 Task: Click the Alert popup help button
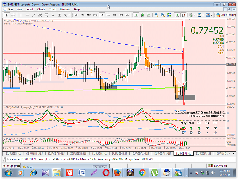pos(96,167)
